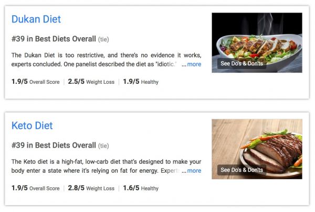This screenshot has height=212, width=315.
Task: Click See Do's & Don'ts on Dukan image
Action: click(241, 63)
